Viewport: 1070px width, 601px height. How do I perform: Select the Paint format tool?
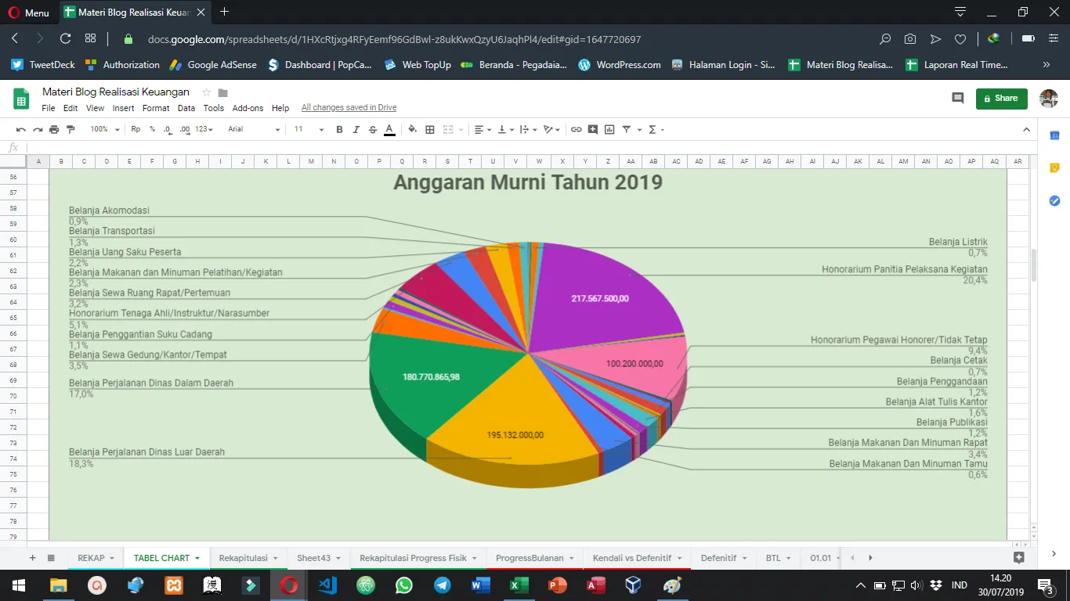[70, 129]
